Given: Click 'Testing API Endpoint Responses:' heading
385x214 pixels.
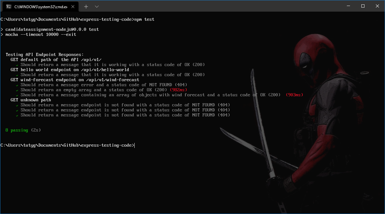Looking at the screenshot, I should pos(44,55).
